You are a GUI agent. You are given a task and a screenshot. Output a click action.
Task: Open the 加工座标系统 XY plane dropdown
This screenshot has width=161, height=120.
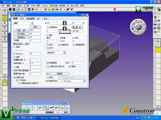click(x=84, y=81)
